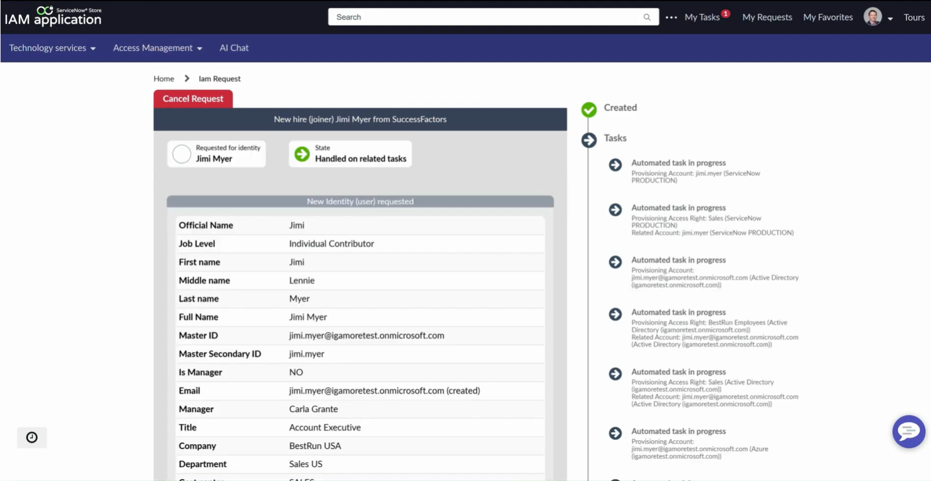
Task: Click the First name field label
Action: 199,262
